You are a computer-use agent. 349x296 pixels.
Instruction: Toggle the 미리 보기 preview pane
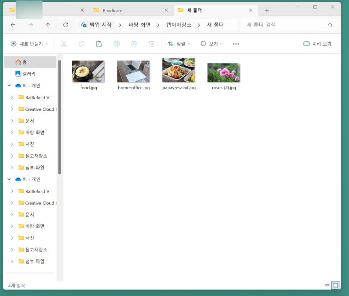(x=317, y=44)
